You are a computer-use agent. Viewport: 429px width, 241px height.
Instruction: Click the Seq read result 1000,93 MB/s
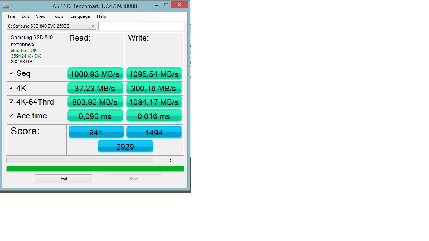pos(95,74)
